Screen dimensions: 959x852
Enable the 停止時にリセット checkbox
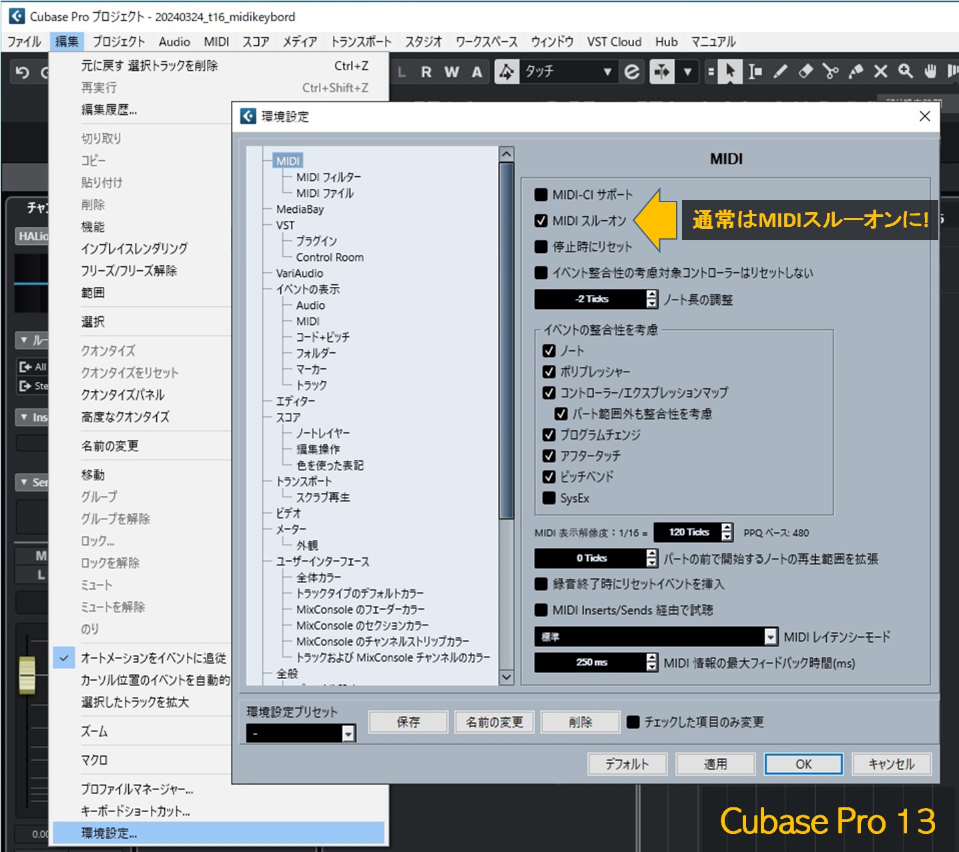point(541,247)
